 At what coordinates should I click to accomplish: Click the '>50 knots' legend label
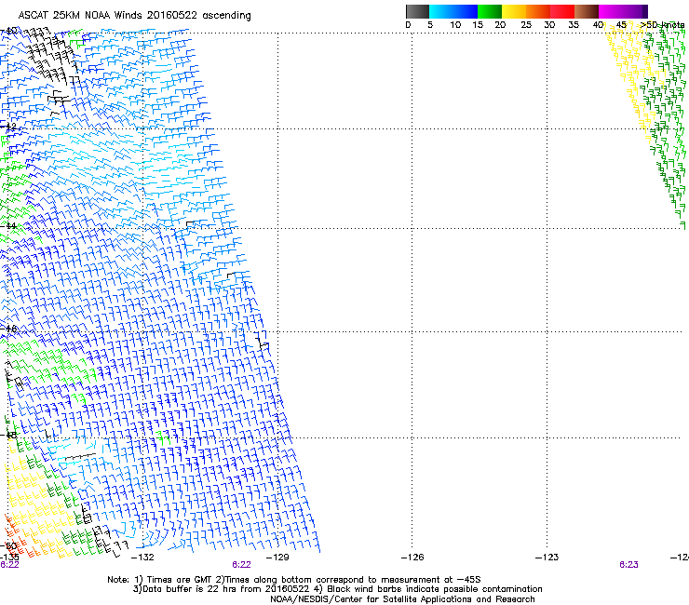(662, 25)
